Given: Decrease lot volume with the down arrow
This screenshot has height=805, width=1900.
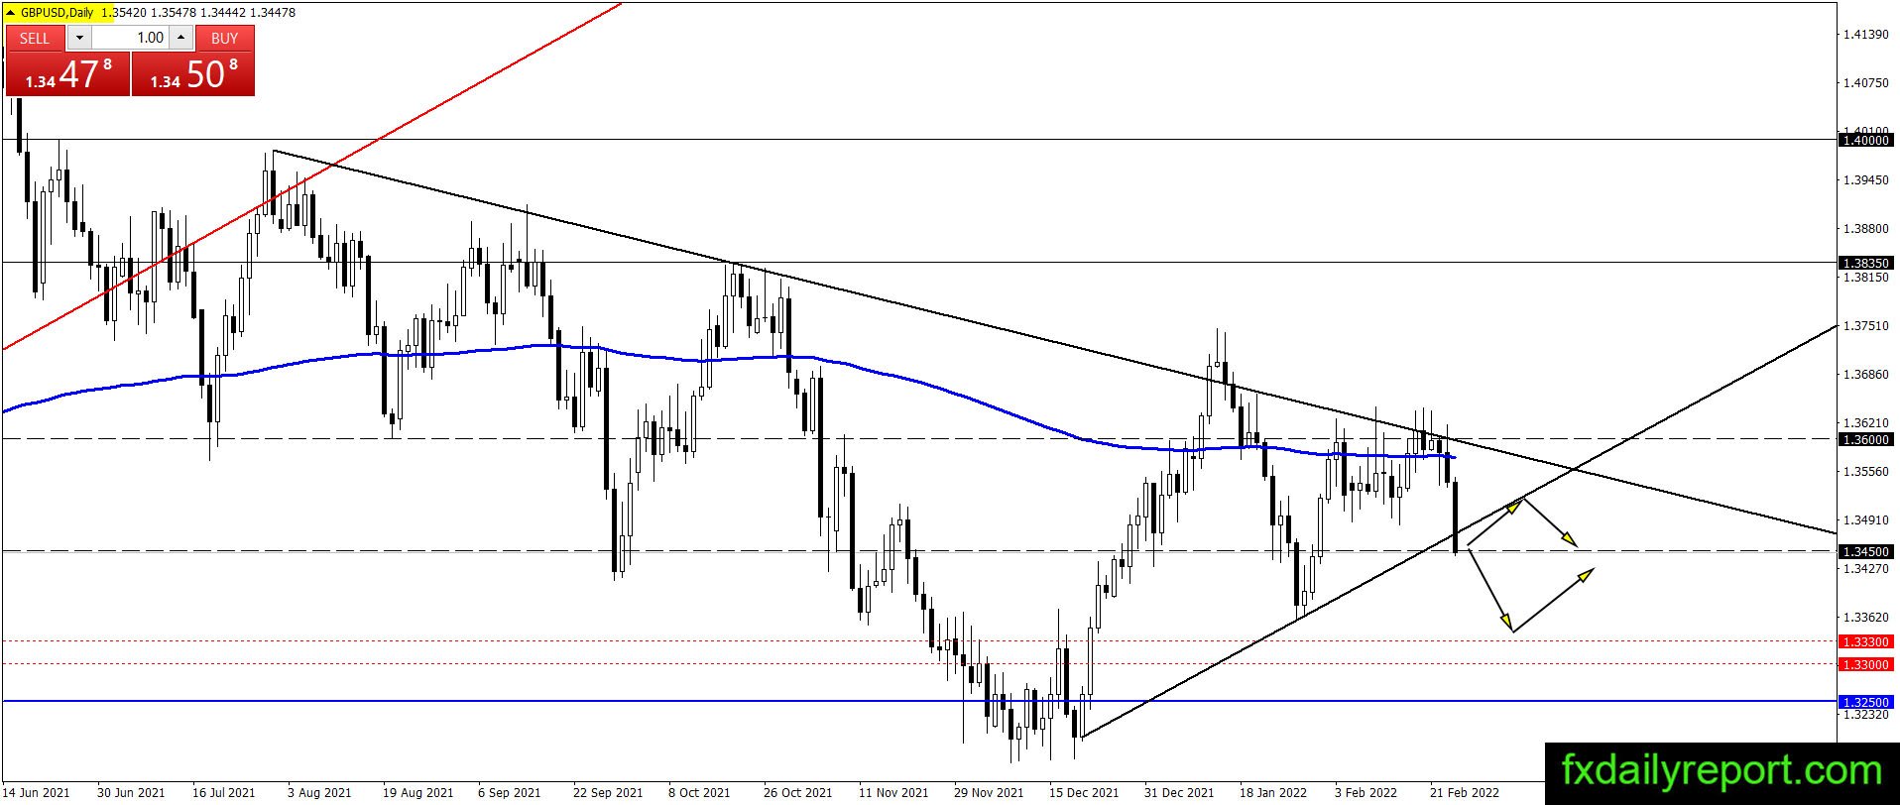Looking at the screenshot, I should point(79,38).
